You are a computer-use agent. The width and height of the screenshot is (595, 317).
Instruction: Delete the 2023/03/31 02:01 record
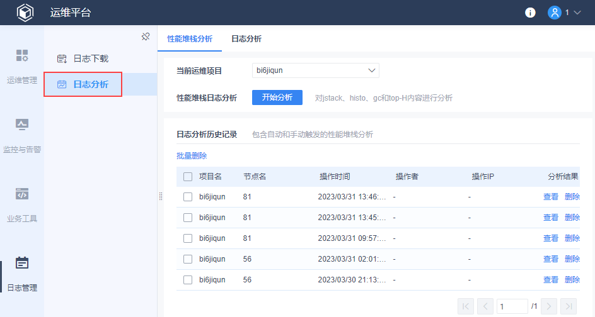572,259
